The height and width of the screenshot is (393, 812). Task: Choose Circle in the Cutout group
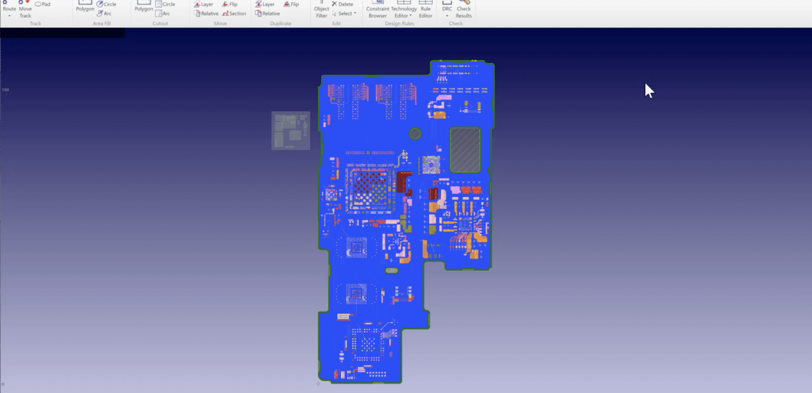165,4
